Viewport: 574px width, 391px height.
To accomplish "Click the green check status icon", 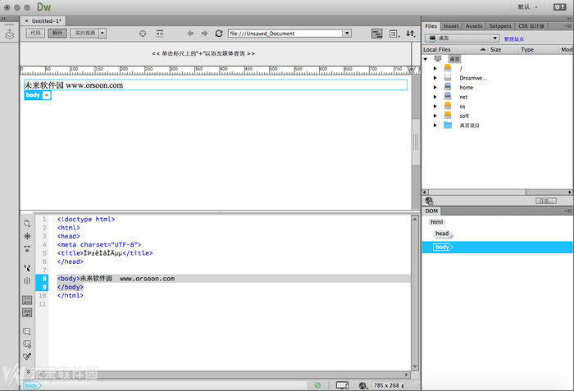I will click(x=318, y=385).
